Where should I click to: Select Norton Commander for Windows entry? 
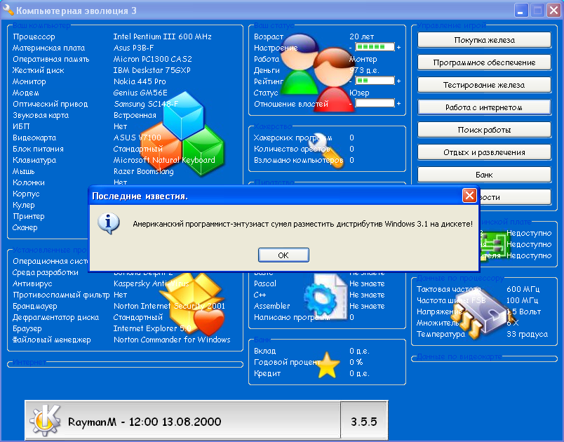pyautogui.click(x=172, y=340)
